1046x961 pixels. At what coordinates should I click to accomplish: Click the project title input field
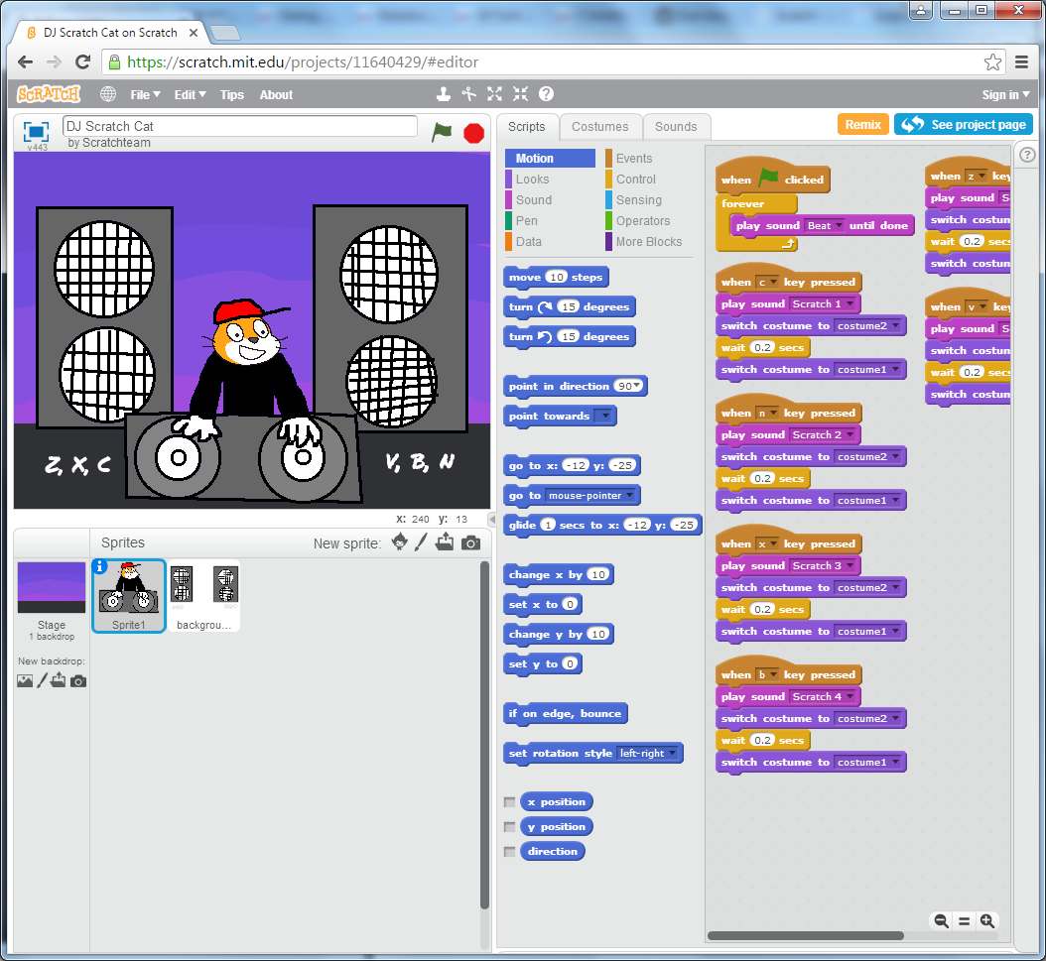(239, 126)
